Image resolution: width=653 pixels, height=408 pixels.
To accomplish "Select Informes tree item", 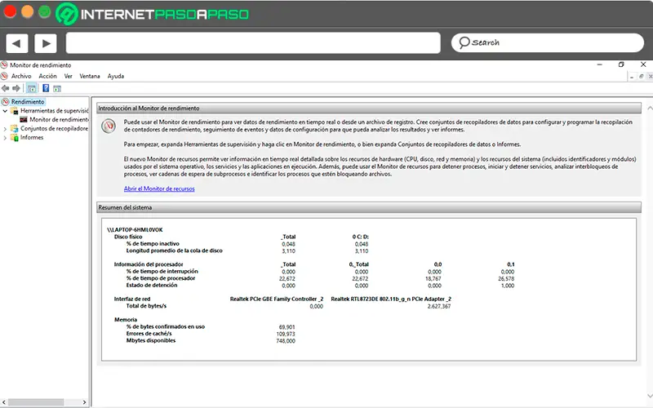I will pos(32,137).
